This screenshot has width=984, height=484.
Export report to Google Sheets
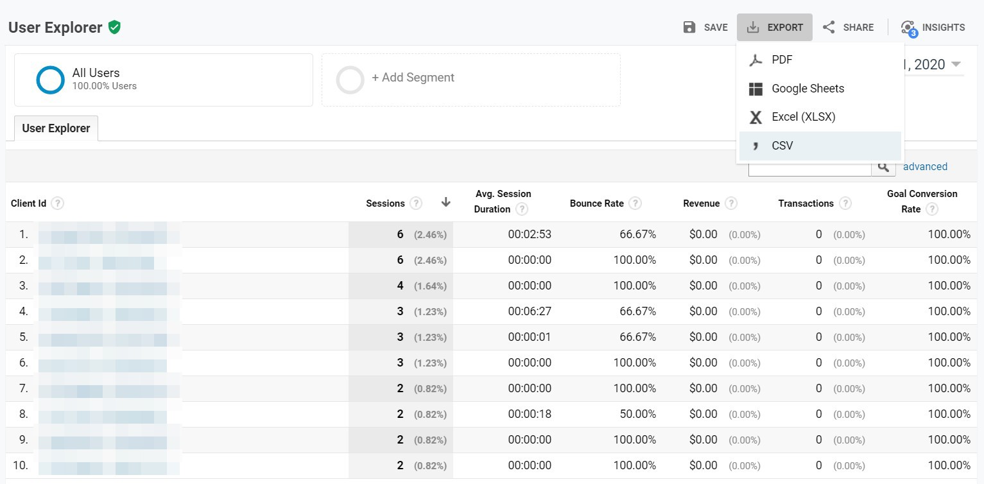[807, 89]
